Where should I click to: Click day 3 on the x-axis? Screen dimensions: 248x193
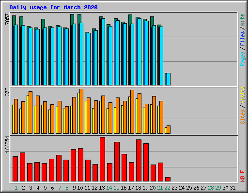(x=31, y=188)
